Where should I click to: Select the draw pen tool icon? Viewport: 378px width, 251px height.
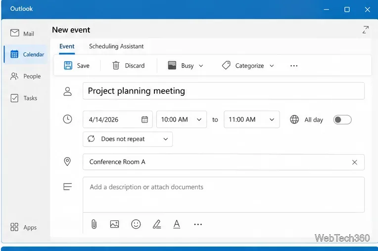pos(157,224)
